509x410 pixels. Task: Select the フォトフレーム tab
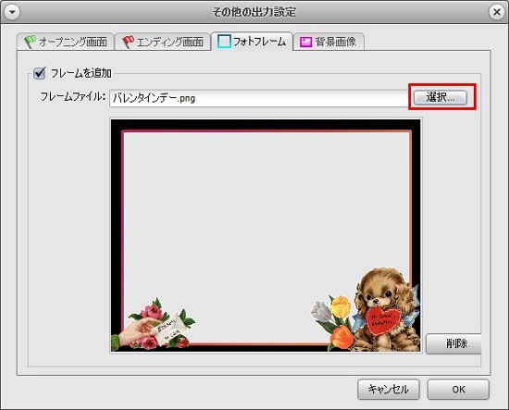pos(252,42)
